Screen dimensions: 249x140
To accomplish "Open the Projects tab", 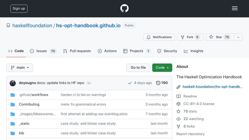I will click(137, 51).
